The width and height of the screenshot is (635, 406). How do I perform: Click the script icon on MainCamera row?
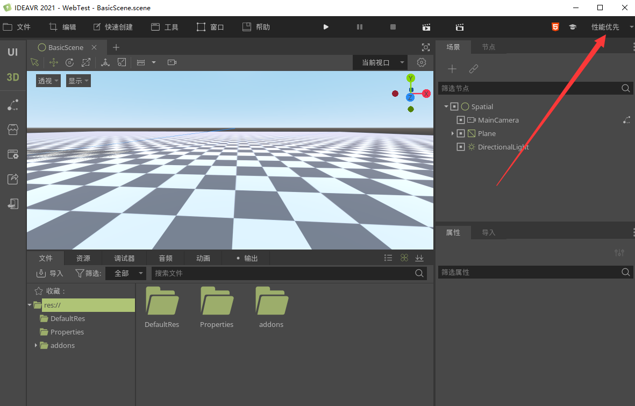click(x=626, y=120)
